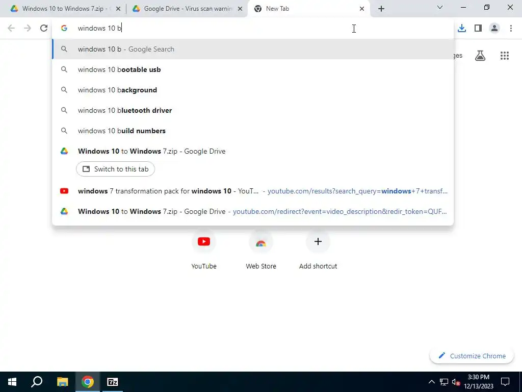Open the Chrome downloads icon
Image resolution: width=522 pixels, height=392 pixels.
[x=462, y=29]
